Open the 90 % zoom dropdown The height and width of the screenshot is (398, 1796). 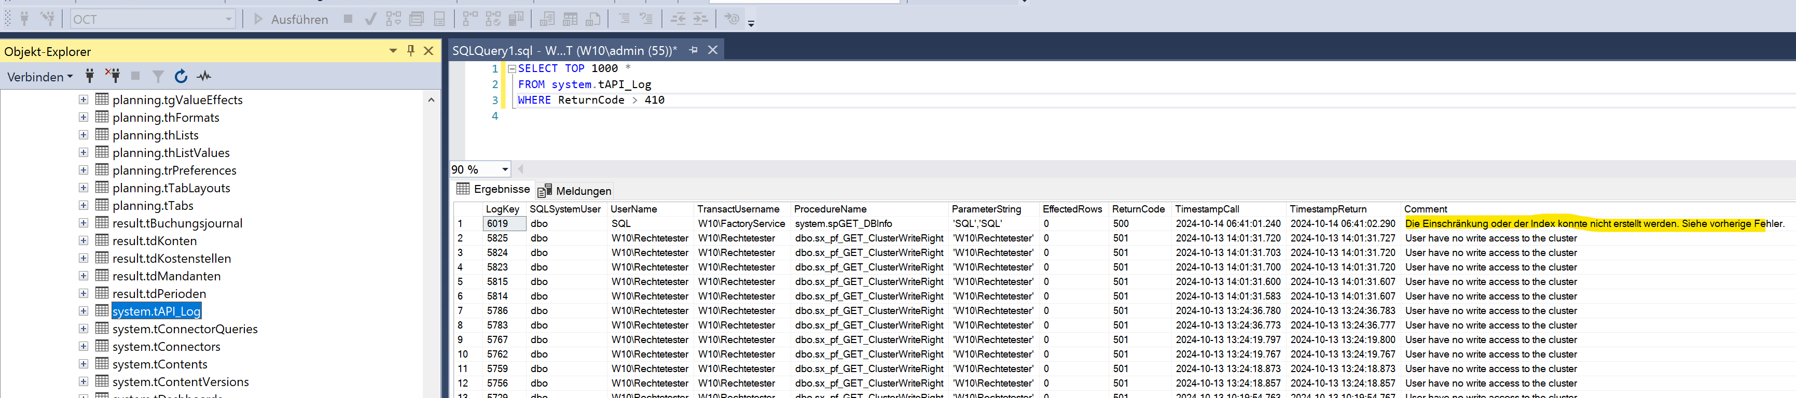point(505,169)
